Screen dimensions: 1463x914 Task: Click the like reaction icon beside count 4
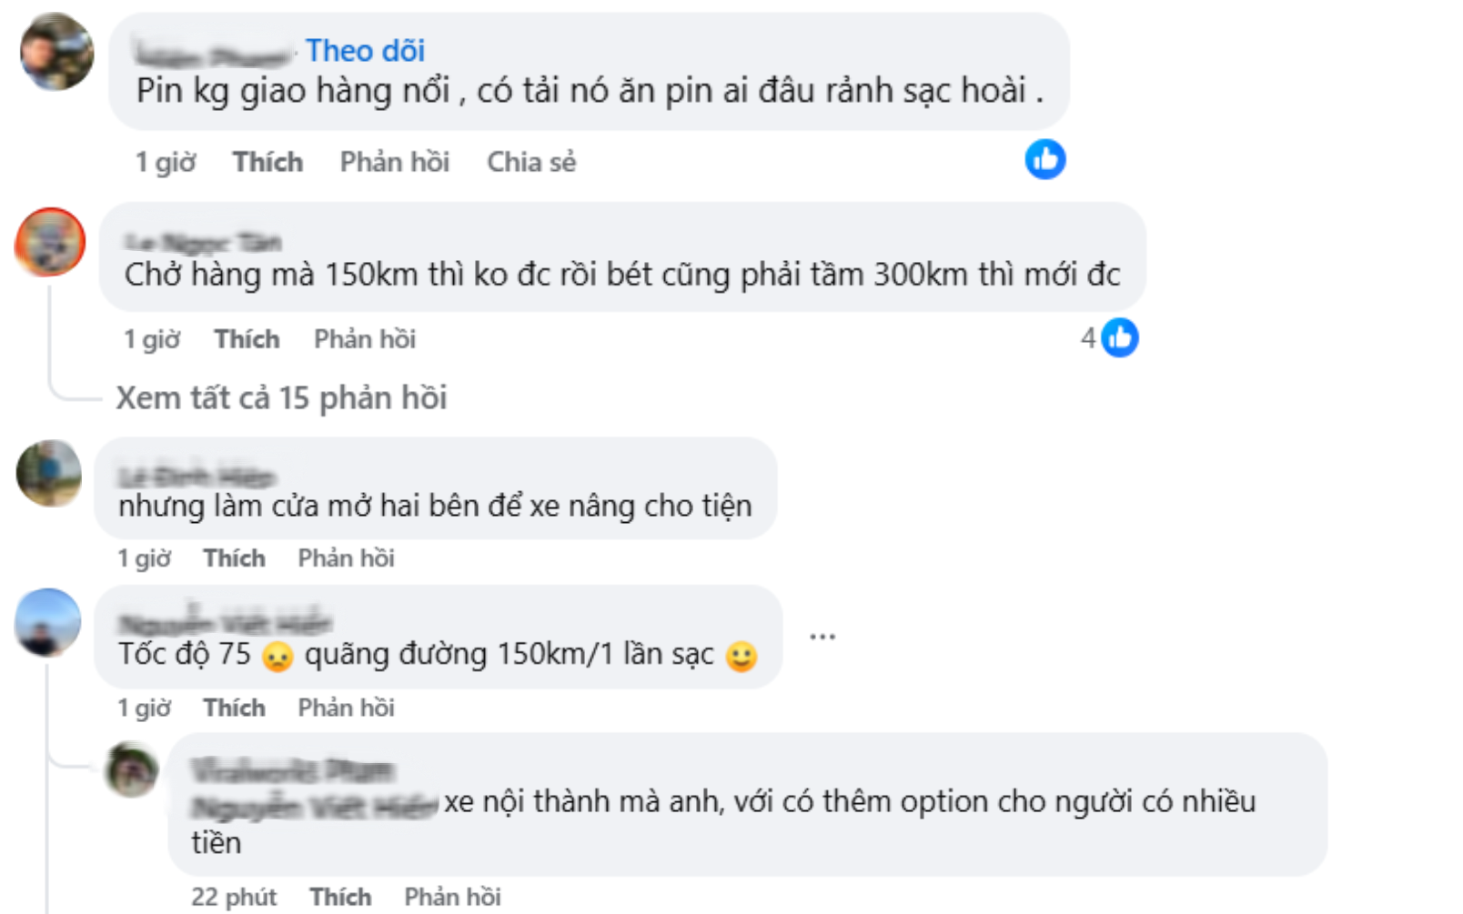click(1120, 338)
